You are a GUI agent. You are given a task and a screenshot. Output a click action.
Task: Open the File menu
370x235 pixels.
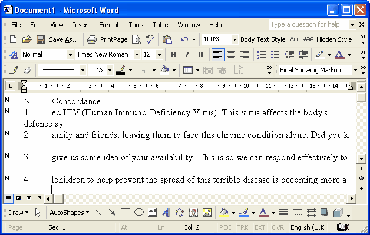click(16, 25)
